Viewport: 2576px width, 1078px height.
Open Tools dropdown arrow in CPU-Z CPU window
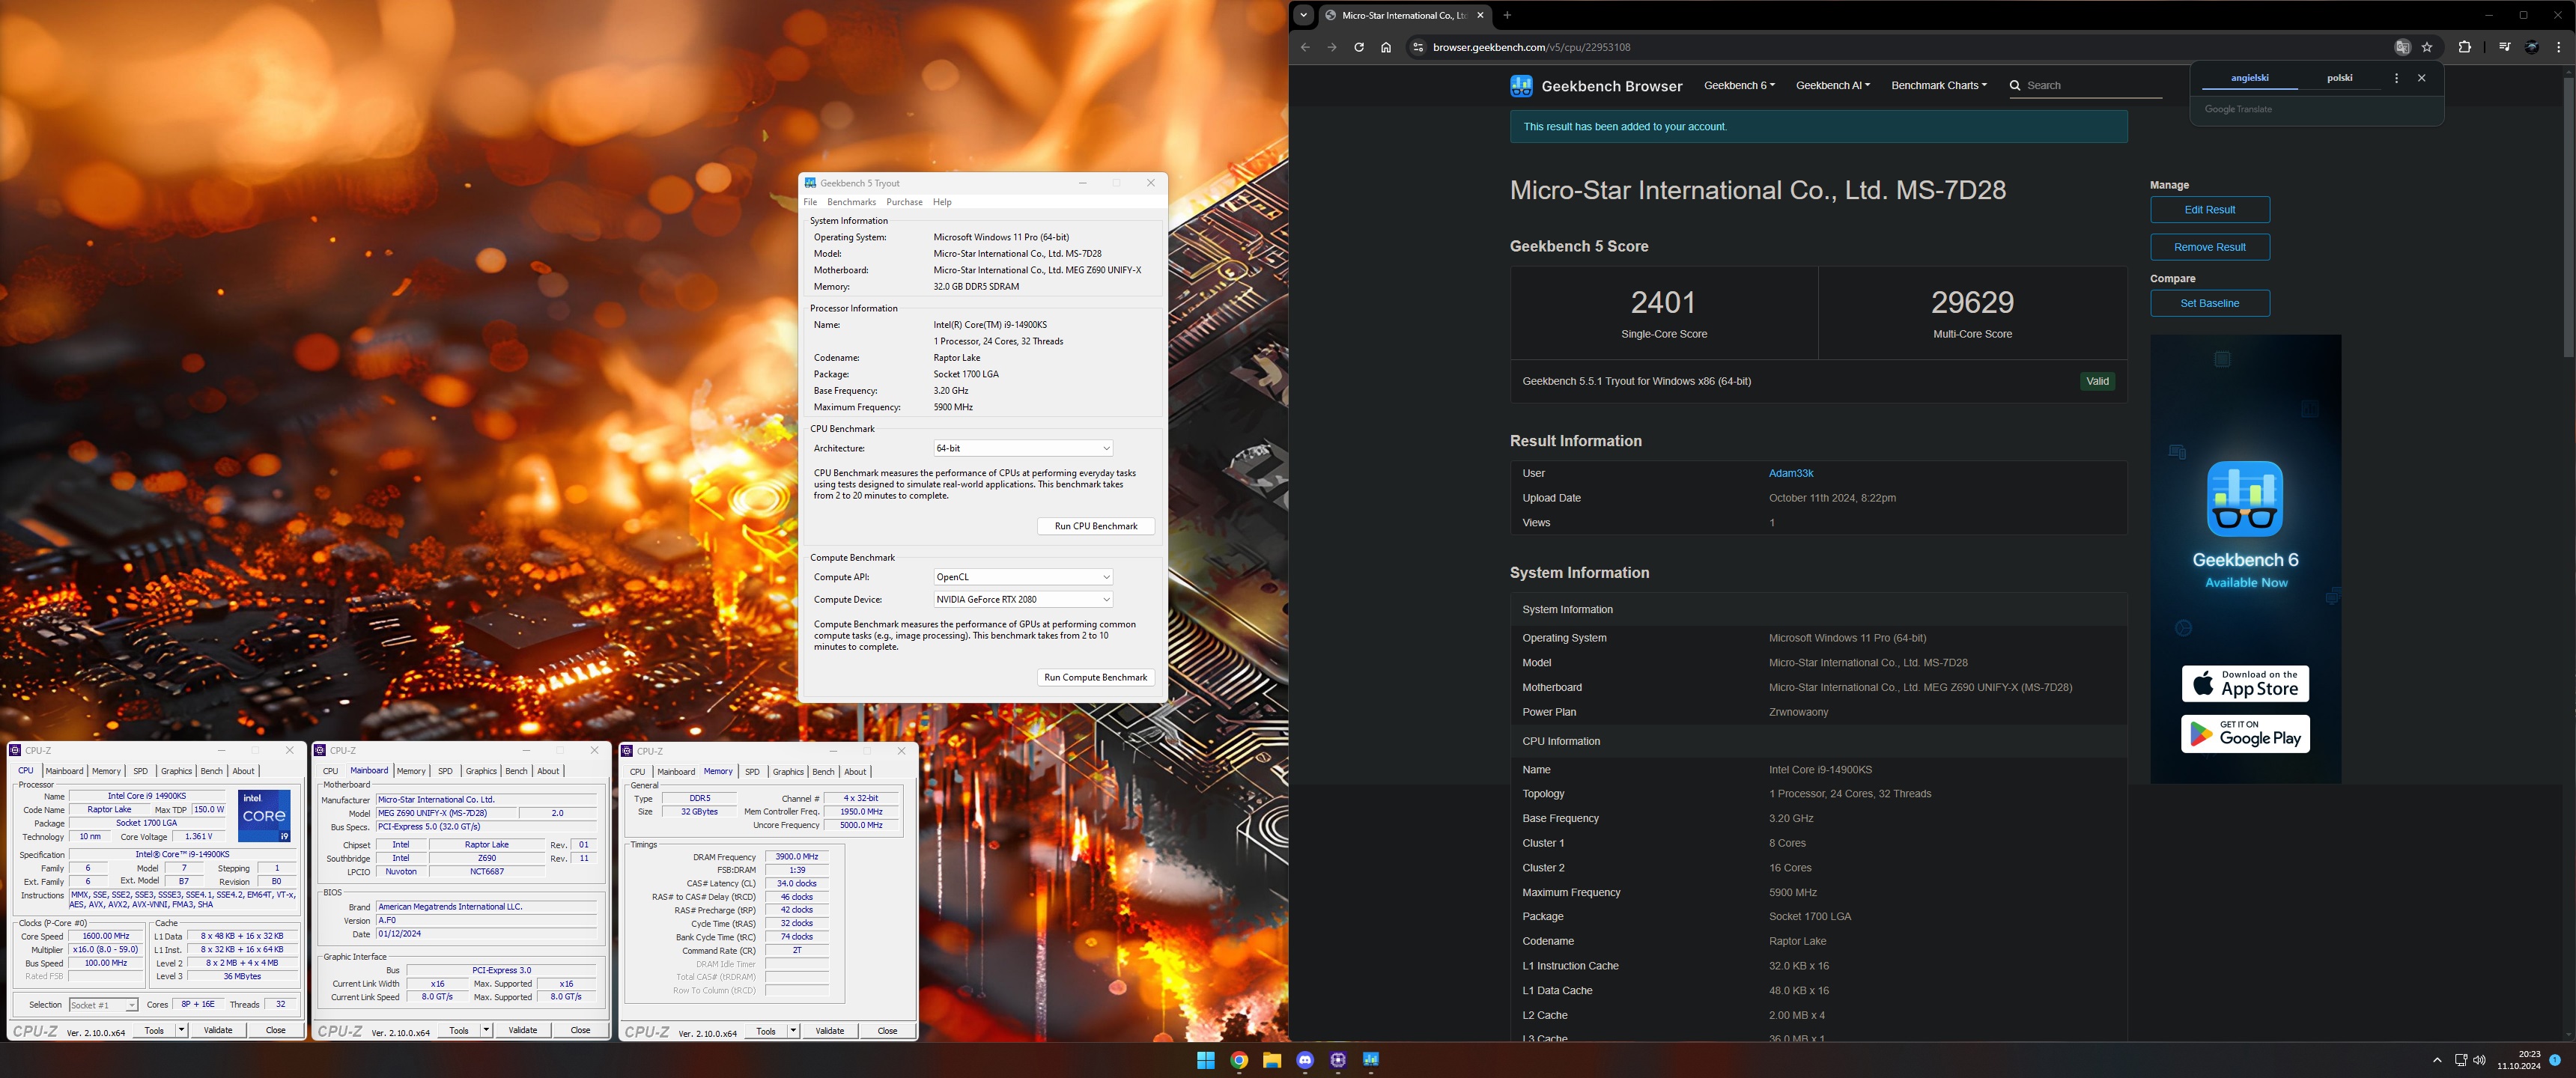click(181, 1030)
